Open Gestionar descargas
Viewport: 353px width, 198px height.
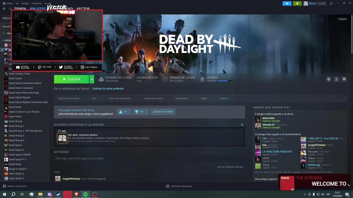(179, 186)
